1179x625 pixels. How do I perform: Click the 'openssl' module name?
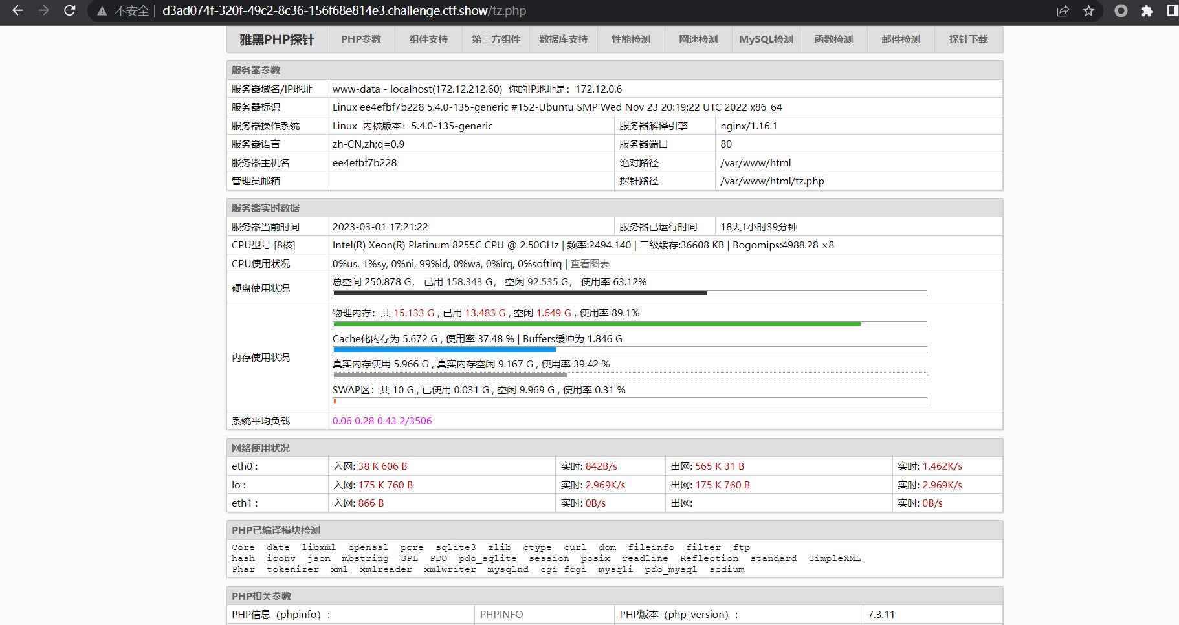[368, 547]
